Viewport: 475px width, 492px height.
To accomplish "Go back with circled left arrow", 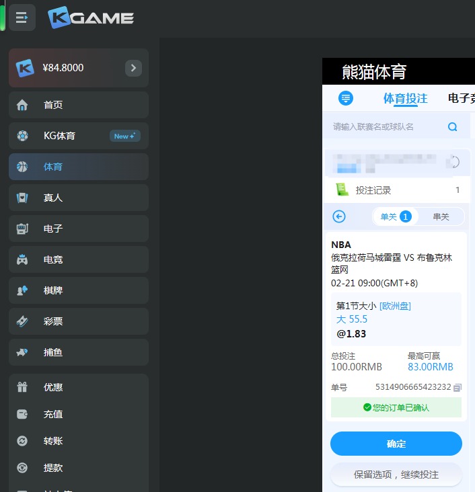I will (339, 216).
